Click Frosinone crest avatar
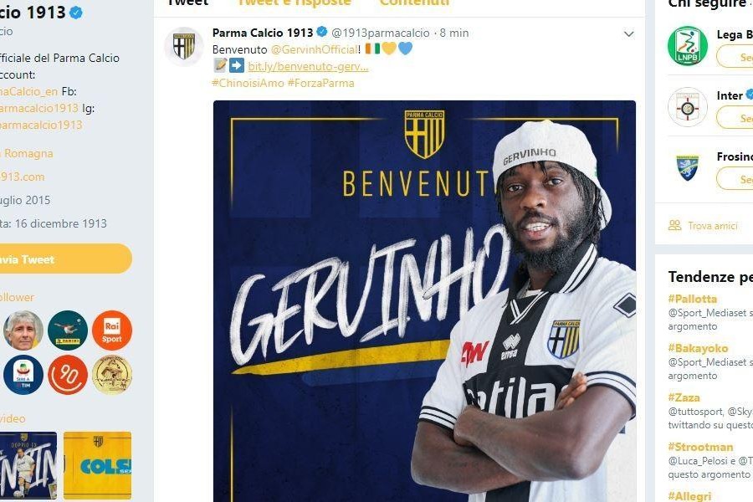 687,167
